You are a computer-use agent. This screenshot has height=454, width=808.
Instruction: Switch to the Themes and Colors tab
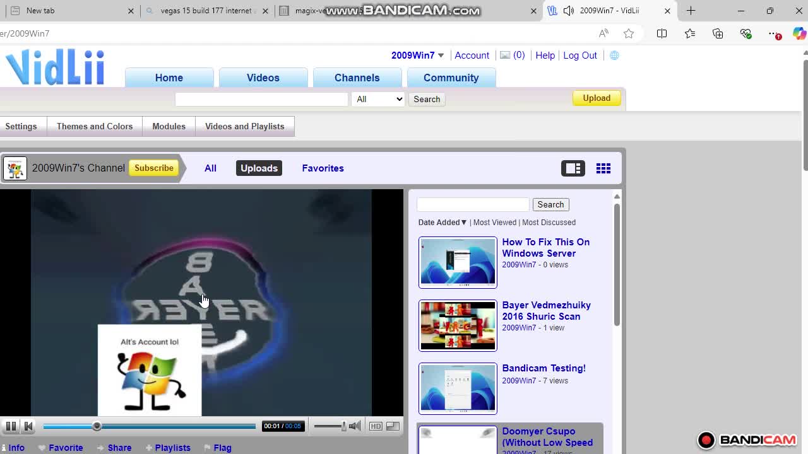(94, 126)
